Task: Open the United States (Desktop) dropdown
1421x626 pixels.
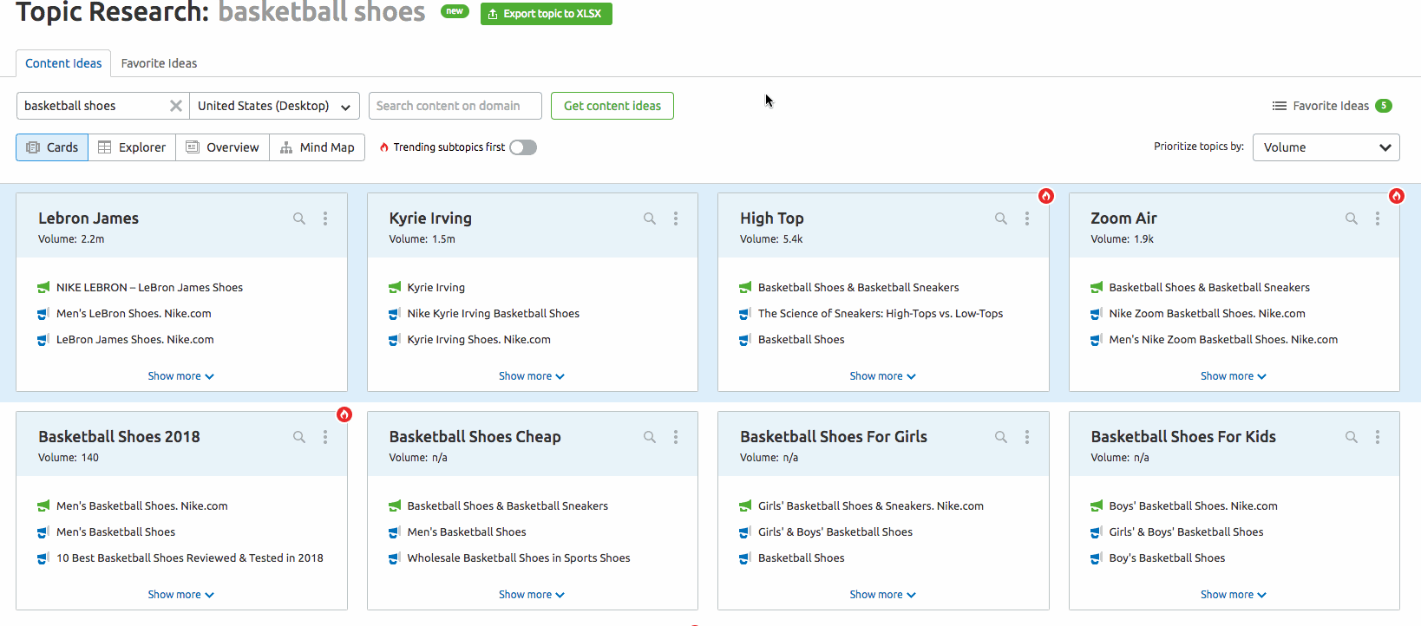Action: 274,106
